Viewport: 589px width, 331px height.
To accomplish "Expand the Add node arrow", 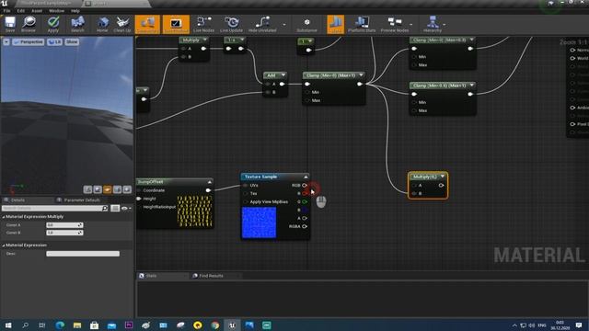I will [x=283, y=75].
